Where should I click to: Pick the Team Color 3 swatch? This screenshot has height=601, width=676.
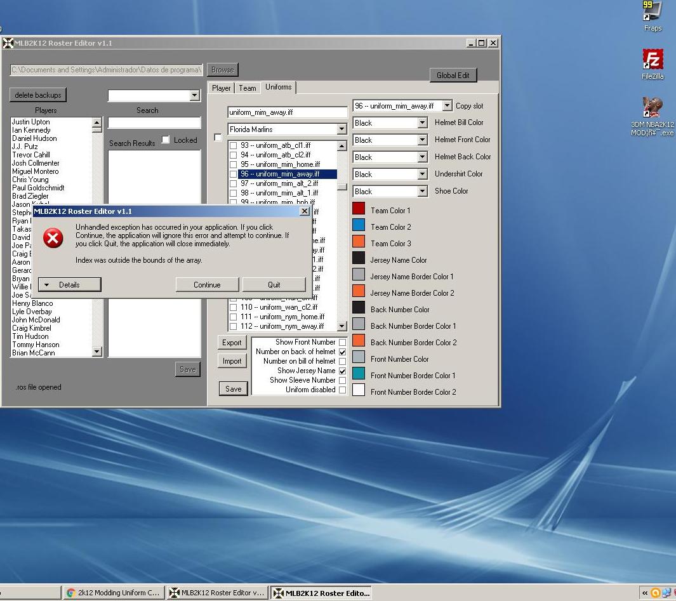click(x=359, y=241)
